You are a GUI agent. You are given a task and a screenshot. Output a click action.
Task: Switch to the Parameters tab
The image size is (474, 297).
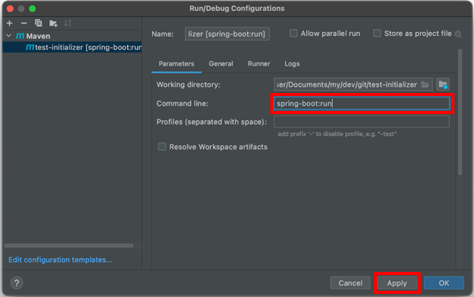[x=176, y=63]
